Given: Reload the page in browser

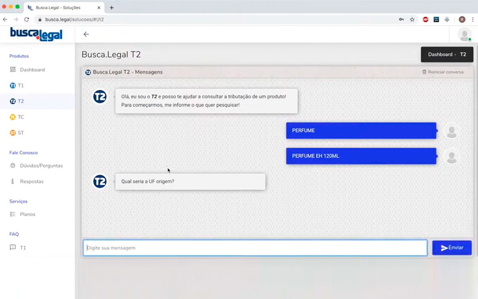Looking at the screenshot, I should point(26,20).
